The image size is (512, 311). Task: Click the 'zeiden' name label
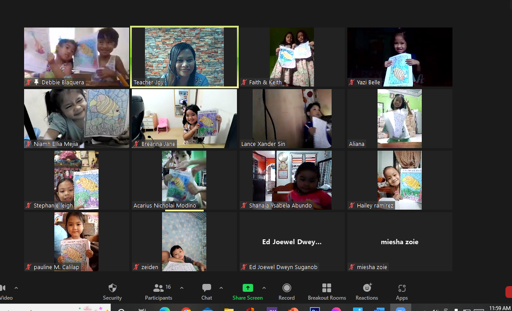[x=149, y=267]
